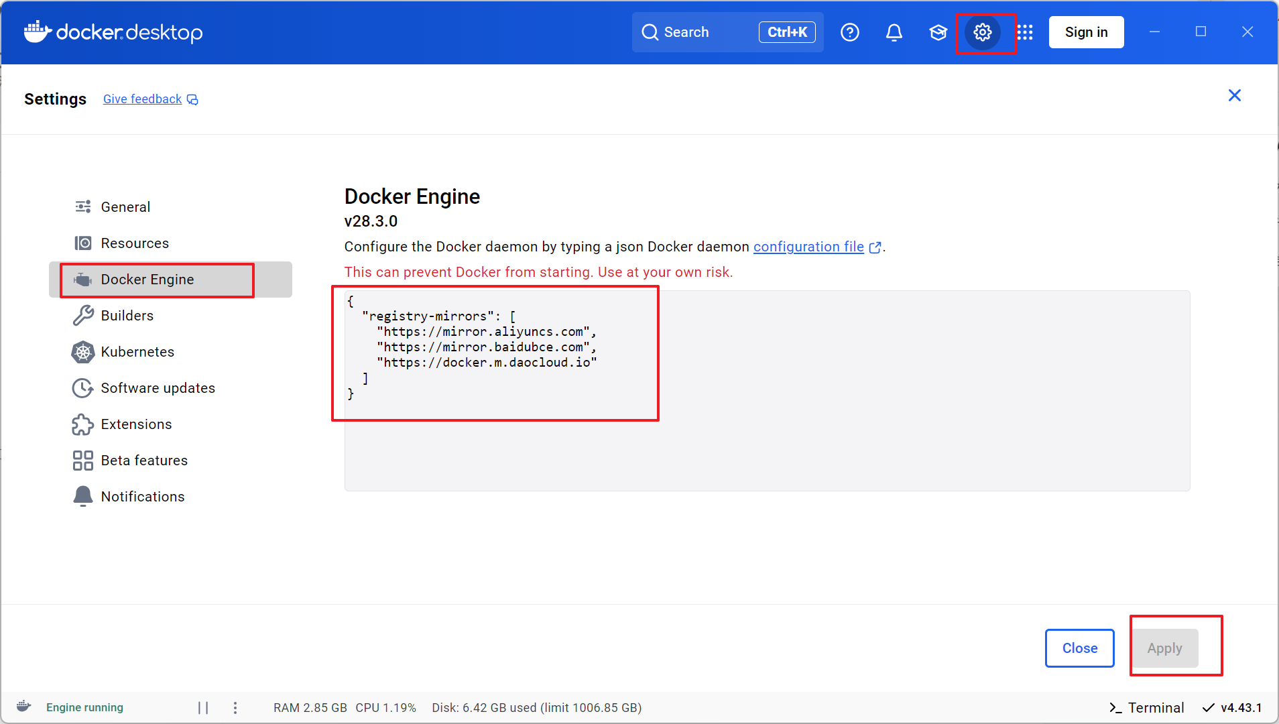Click the Extensions puzzle icon
1279x724 pixels.
pyautogui.click(x=83, y=424)
